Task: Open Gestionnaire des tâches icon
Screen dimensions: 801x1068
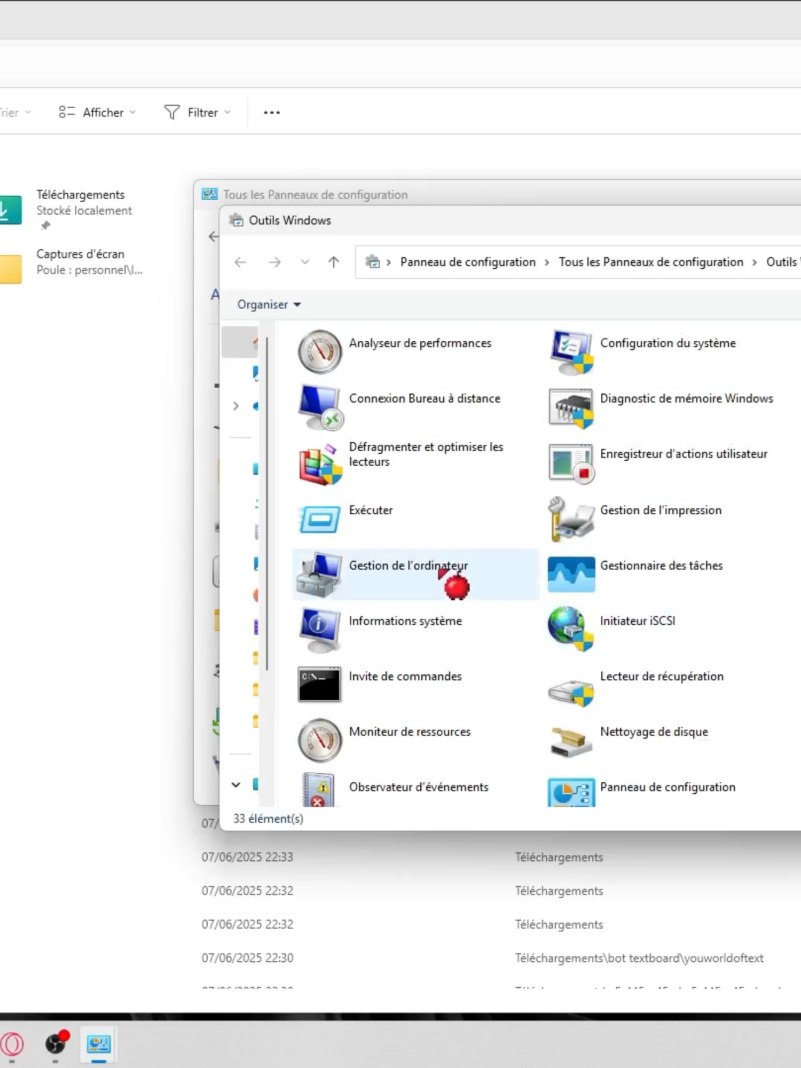Action: click(571, 574)
